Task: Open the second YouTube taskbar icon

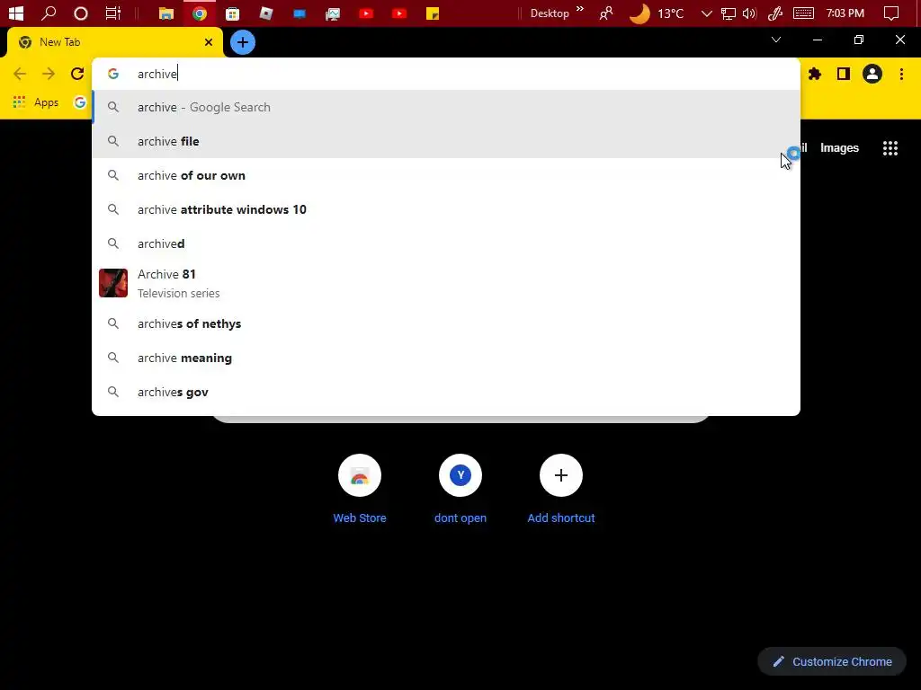Action: [399, 13]
